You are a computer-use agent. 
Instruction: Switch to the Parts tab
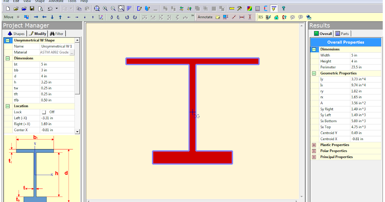[x=343, y=33]
